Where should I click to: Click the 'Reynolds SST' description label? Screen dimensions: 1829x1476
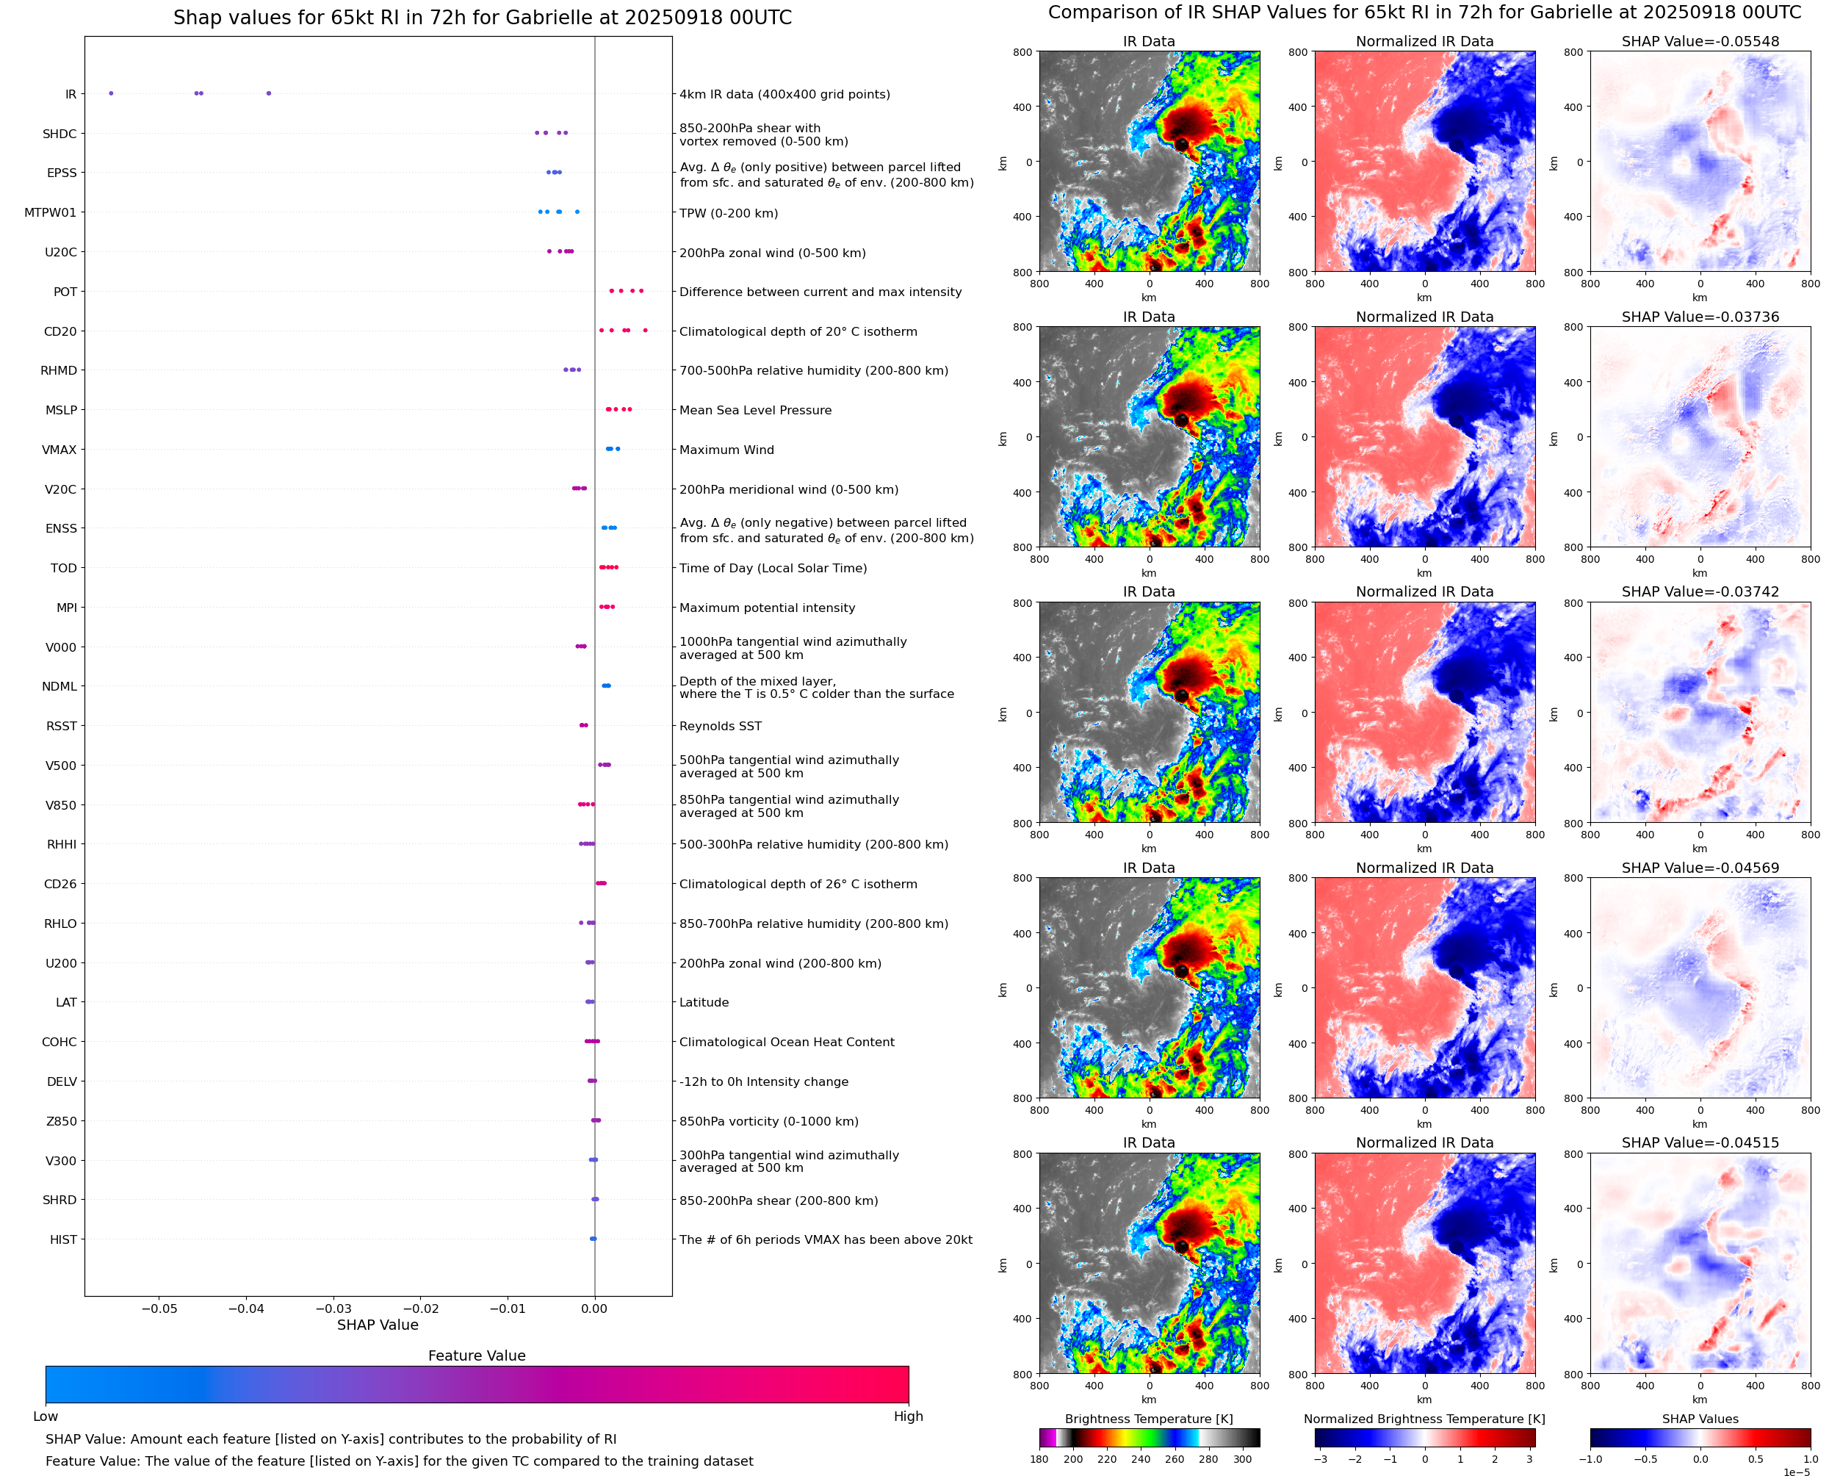click(720, 726)
